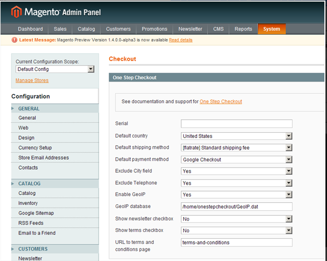Open the Customers top menu
This screenshot has height=261, width=327.
118,29
